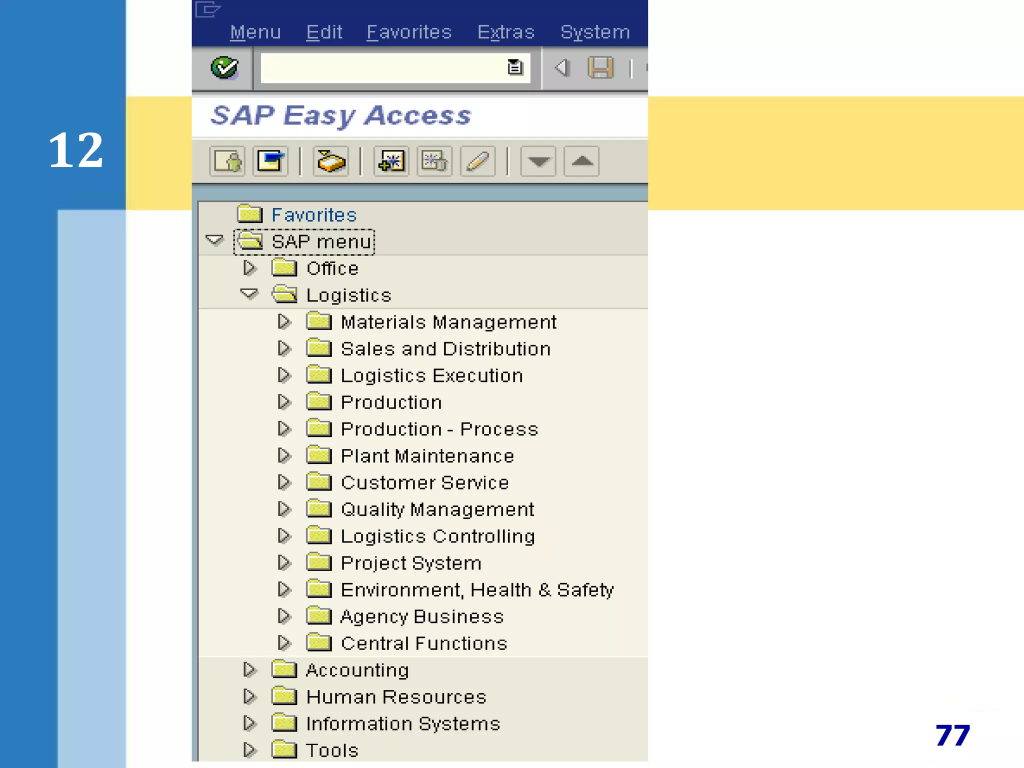Click the SAP menu toolbar icon
The width and height of the screenshot is (1024, 768).
pos(270,161)
